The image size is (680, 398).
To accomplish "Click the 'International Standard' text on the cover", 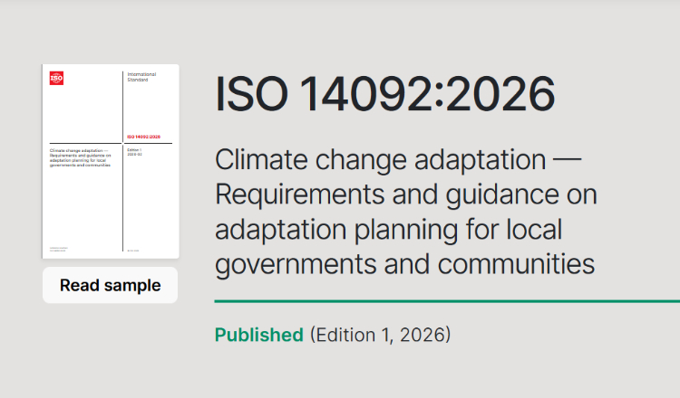I will point(141,77).
